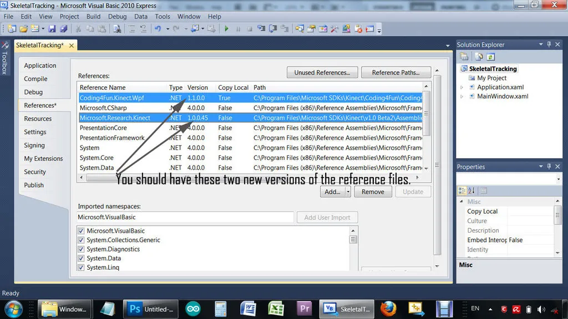Click the Start Debugging play icon

(x=226, y=29)
